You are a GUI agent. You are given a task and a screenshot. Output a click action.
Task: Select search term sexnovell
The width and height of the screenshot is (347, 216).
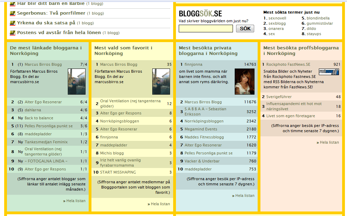[277, 18]
